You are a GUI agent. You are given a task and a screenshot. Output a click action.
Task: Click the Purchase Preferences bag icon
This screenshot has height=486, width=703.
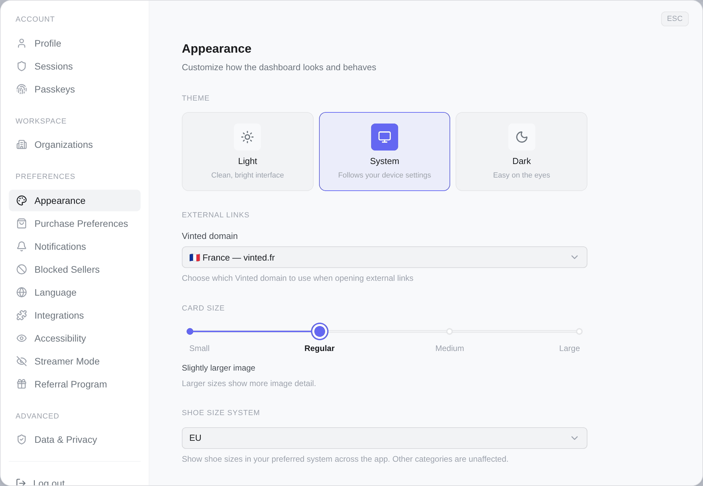pyautogui.click(x=22, y=224)
